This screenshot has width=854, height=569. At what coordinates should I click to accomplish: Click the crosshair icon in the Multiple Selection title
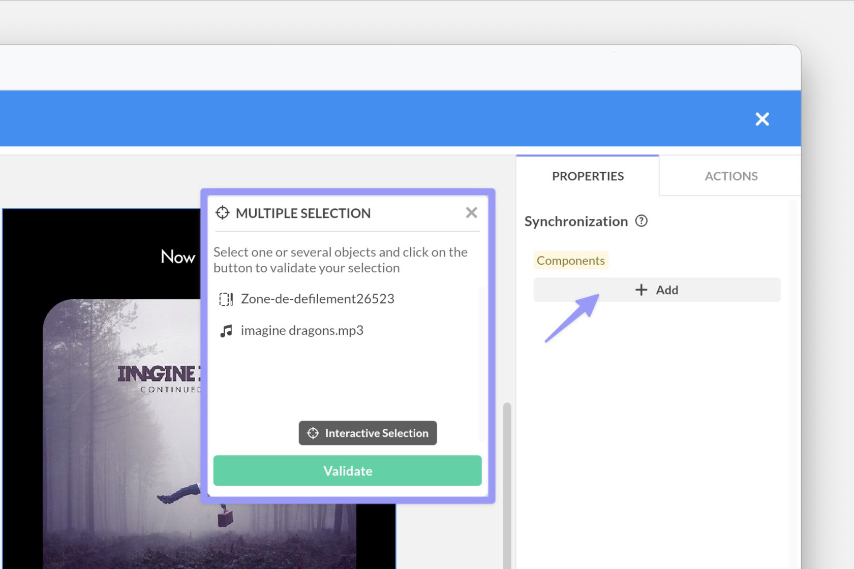223,213
